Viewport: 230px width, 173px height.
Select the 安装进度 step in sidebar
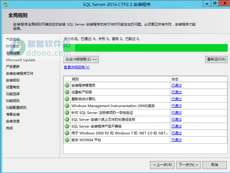[x=13, y=121]
